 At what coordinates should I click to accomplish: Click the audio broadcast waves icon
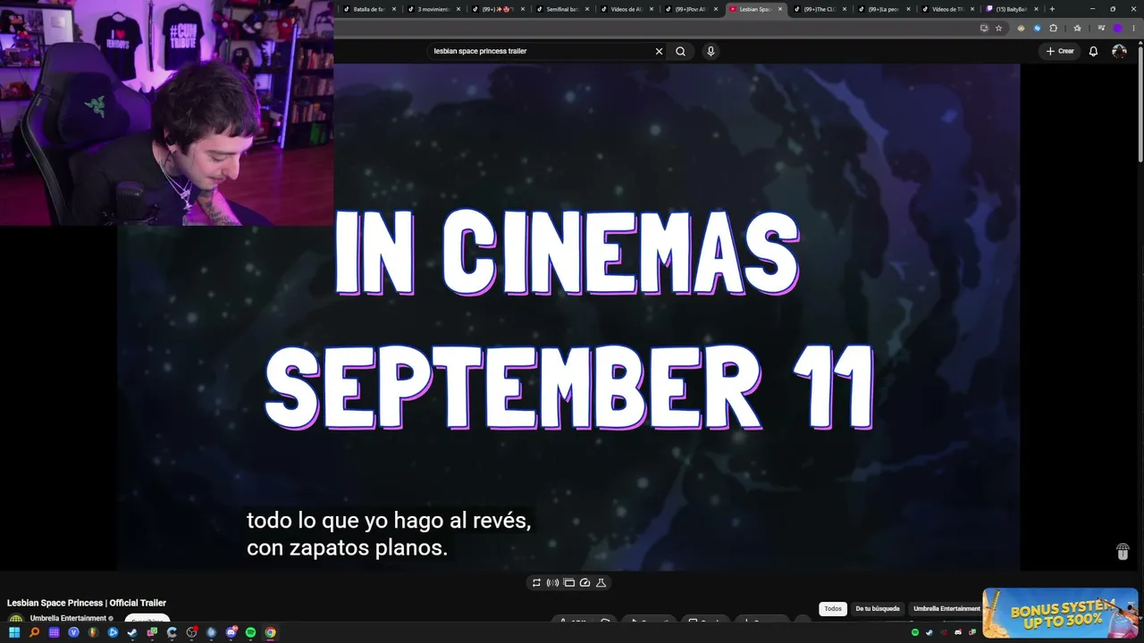[x=552, y=582]
